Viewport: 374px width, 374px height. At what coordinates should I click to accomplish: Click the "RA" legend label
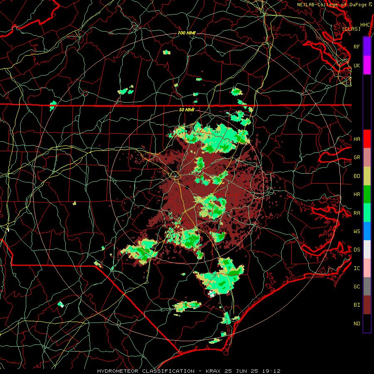(357, 213)
